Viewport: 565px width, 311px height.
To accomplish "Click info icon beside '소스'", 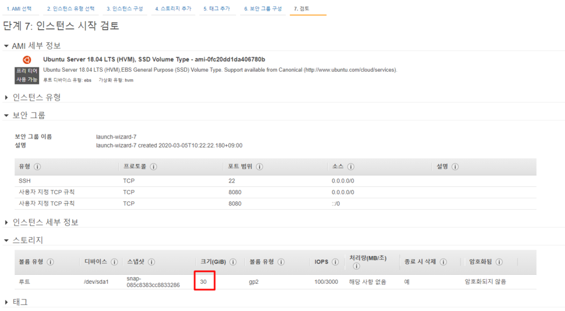I will tap(351, 167).
